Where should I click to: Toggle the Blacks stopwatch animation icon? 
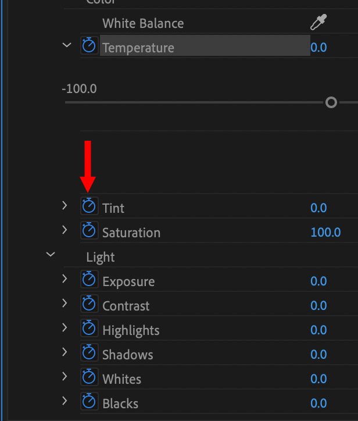click(89, 402)
